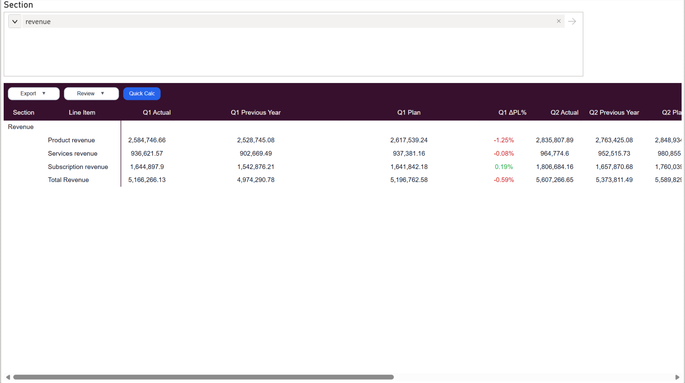Viewport: 685px width, 383px height.
Task: Click Q1 Actual value 2,584,746.66
Action: (147, 140)
